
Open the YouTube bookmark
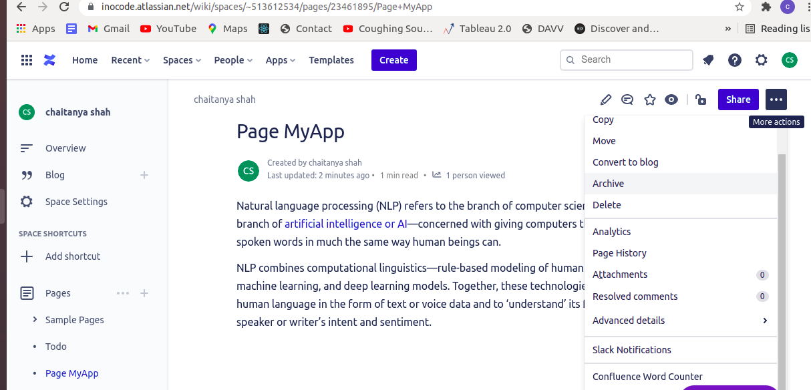click(168, 29)
